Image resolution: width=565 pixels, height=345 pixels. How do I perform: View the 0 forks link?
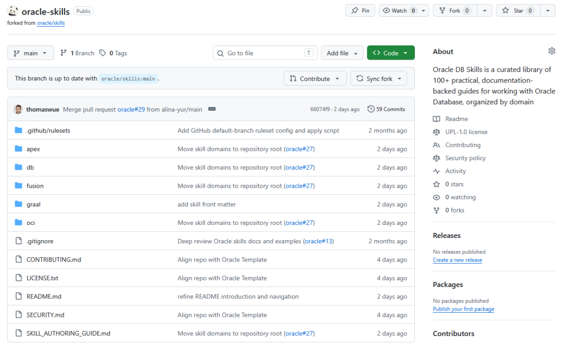[x=455, y=210]
